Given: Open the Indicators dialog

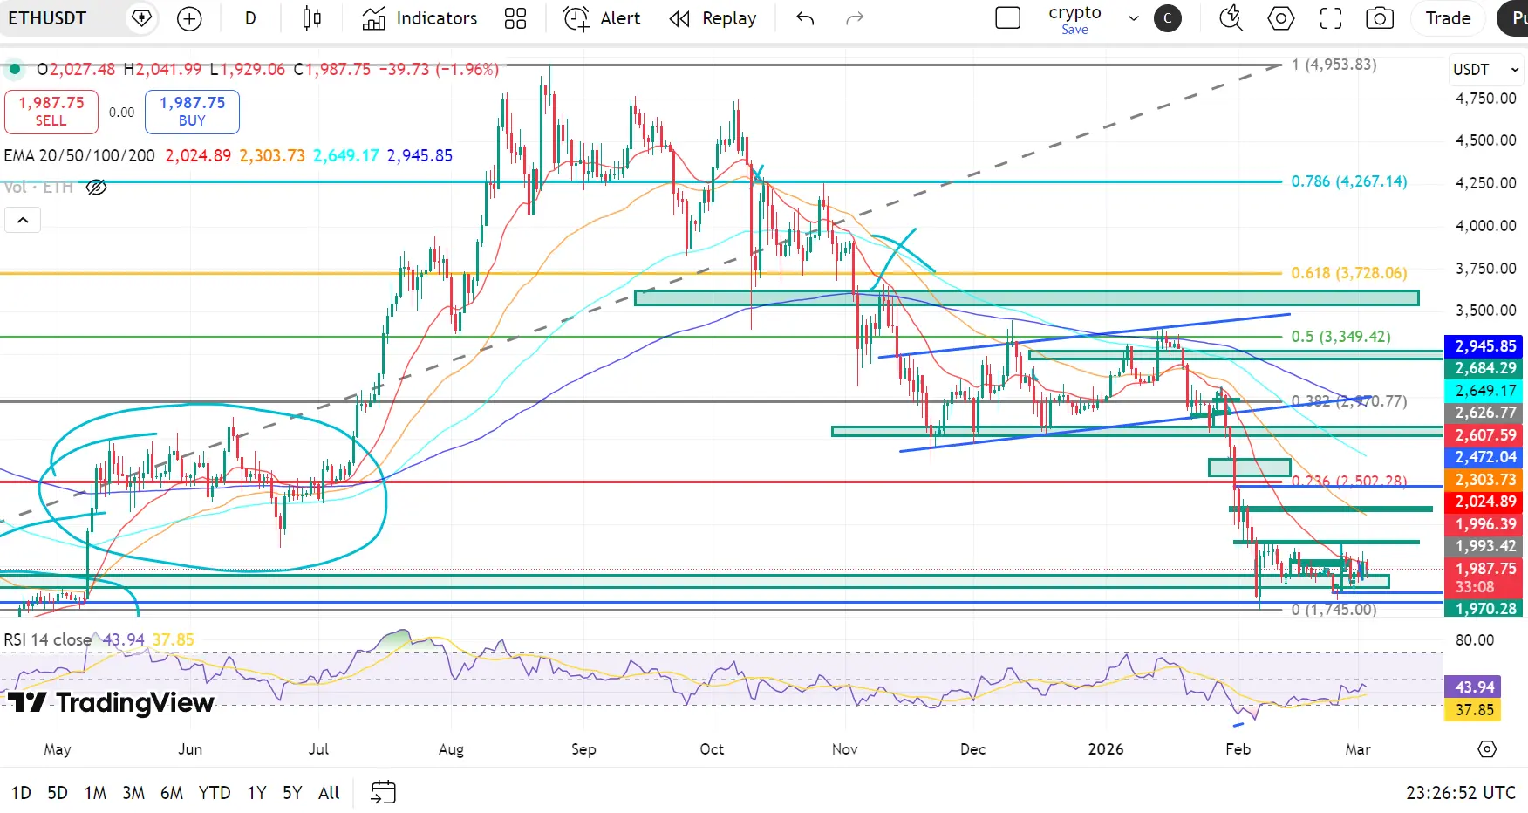Looking at the screenshot, I should tap(420, 18).
